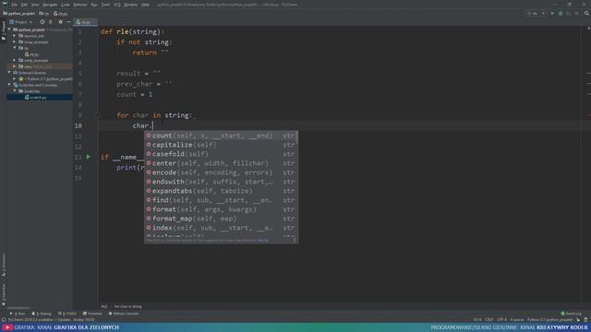The image size is (591, 332).
Task: Open the Tools menu
Action: [x=105, y=5]
